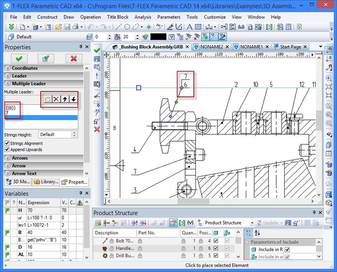This screenshot has width=337, height=272.
Task: Select the Handle row in Product Structure
Action: (x=164, y=248)
